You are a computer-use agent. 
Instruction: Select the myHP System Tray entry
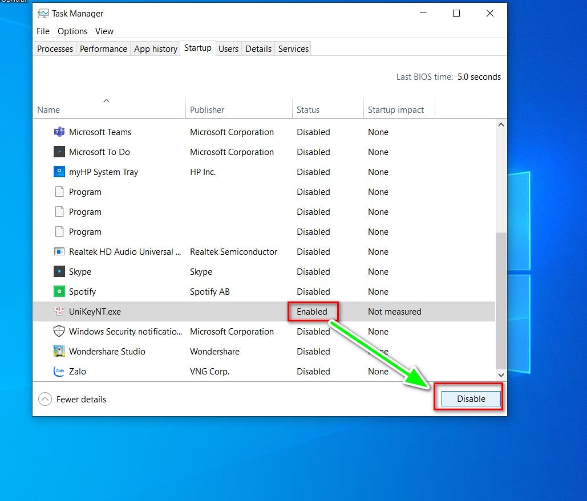[x=103, y=172]
